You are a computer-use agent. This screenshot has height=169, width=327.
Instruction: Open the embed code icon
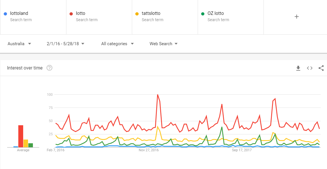[310, 68]
